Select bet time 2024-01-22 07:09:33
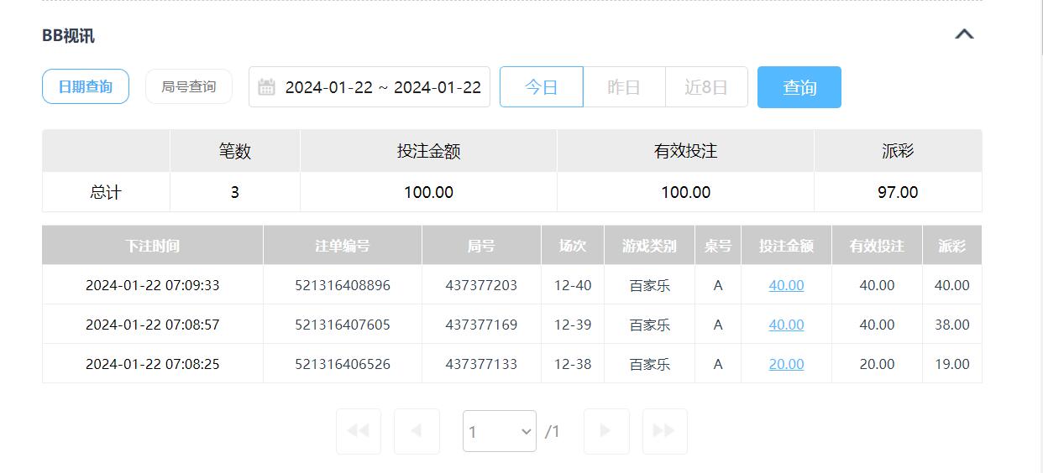 coord(153,285)
